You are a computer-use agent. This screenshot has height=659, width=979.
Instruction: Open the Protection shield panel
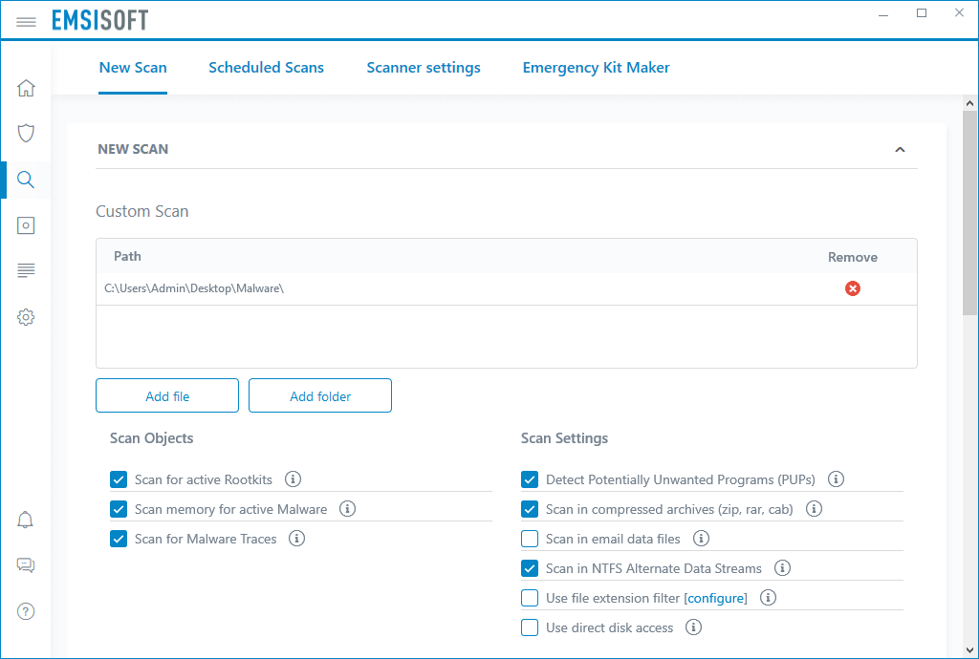point(26,133)
